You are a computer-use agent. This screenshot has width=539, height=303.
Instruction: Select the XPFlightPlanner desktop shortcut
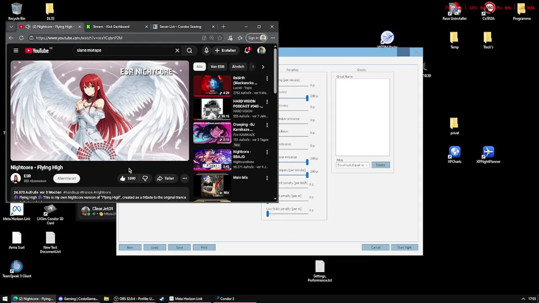[x=488, y=155]
